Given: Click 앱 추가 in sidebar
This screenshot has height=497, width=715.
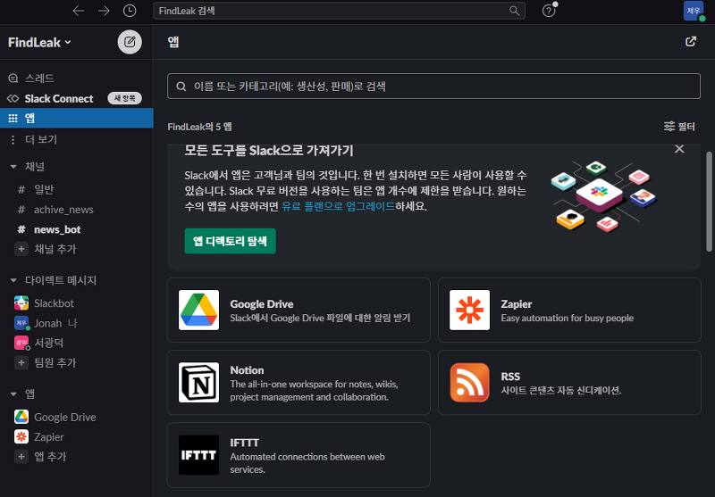Looking at the screenshot, I should (77, 457).
